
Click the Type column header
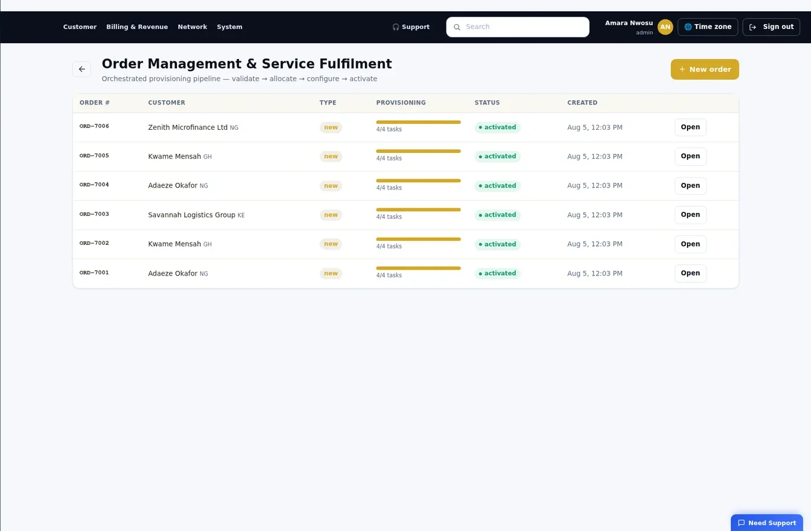328,103
